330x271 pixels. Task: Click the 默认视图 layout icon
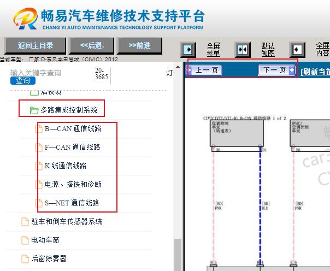point(243,50)
